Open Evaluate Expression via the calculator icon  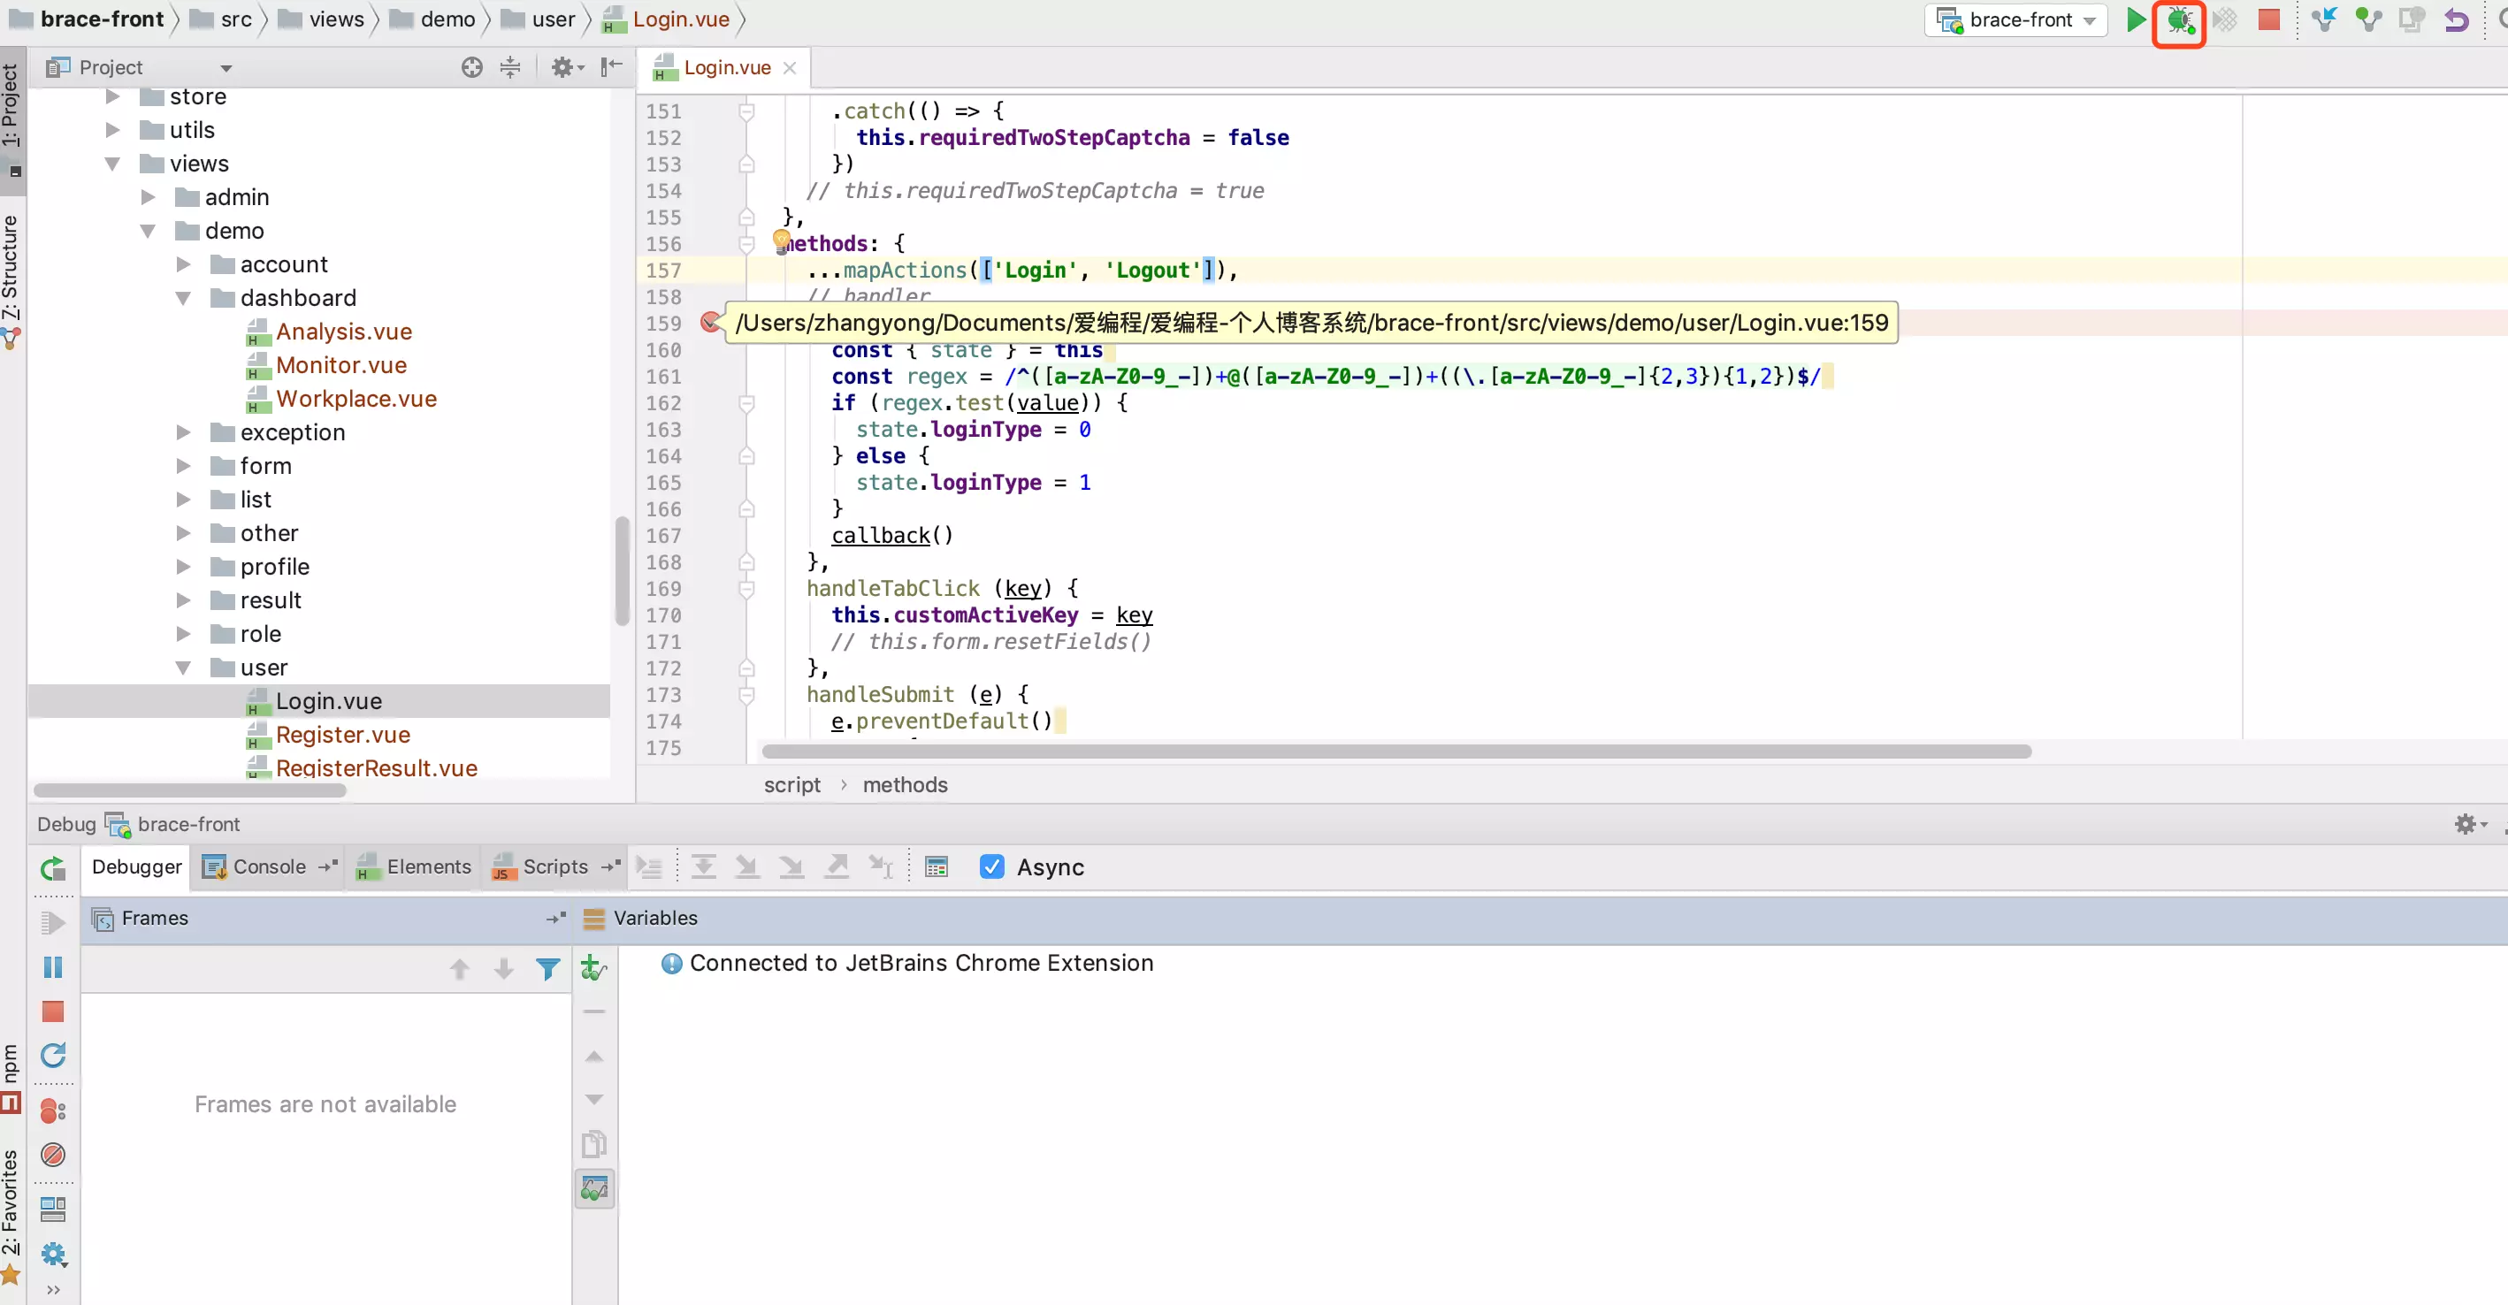coord(936,866)
